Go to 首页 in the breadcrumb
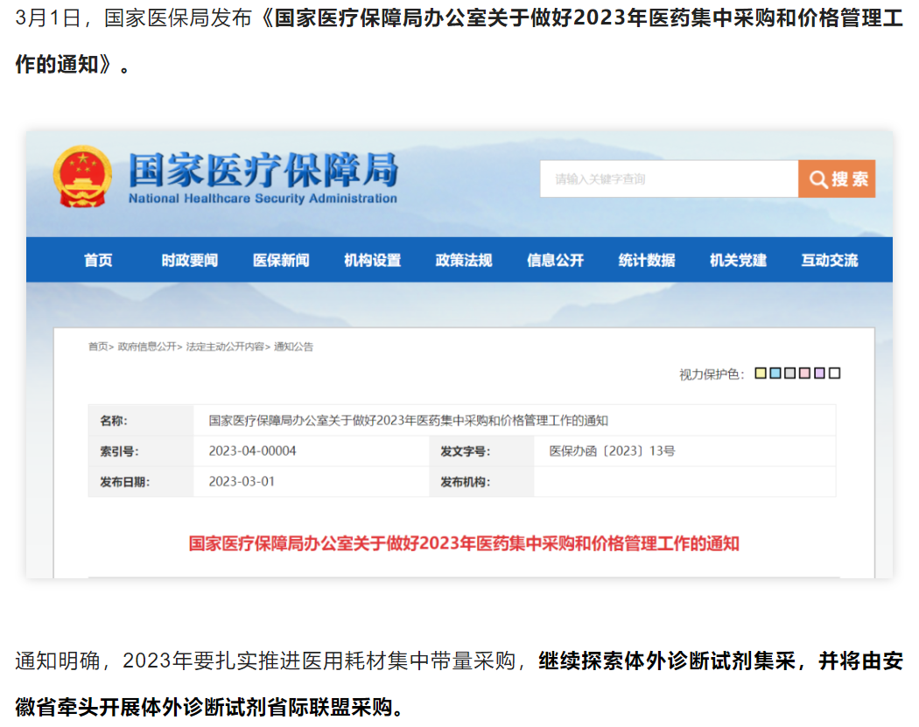 [98, 346]
